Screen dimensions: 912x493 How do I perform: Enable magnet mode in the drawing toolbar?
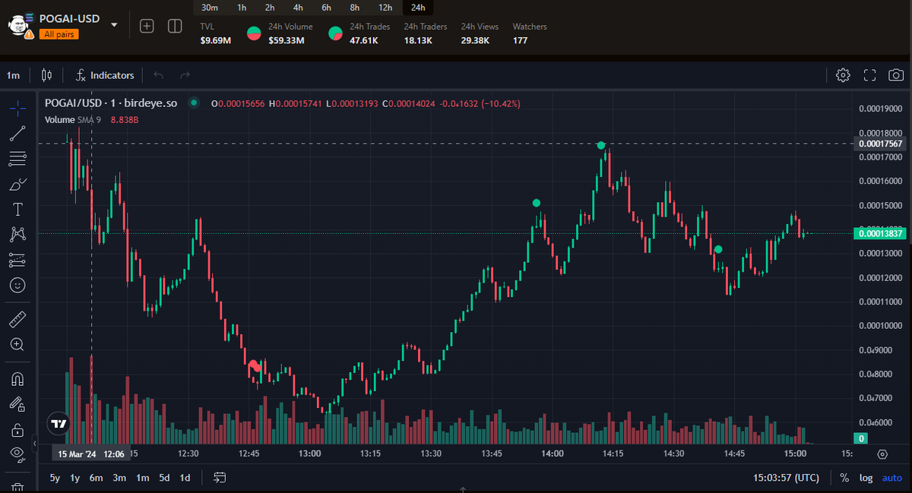pyautogui.click(x=17, y=378)
